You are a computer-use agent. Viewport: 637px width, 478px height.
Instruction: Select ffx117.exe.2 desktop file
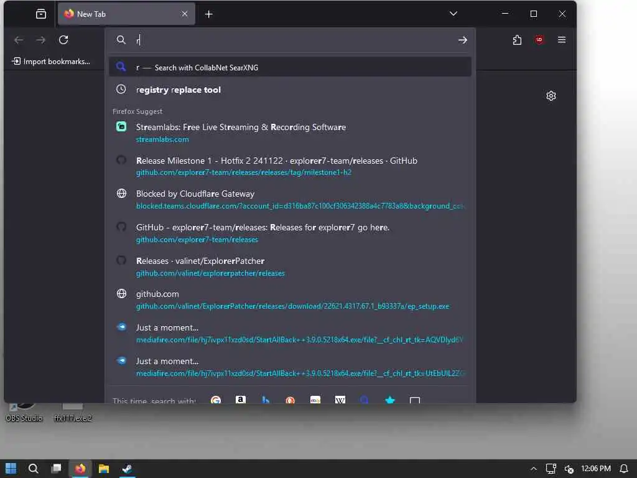[x=73, y=413]
